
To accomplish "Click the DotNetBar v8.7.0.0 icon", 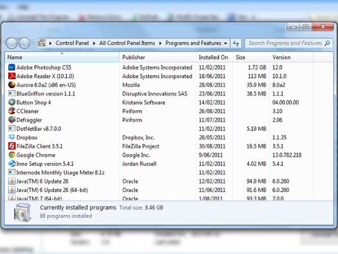I will coord(12,129).
